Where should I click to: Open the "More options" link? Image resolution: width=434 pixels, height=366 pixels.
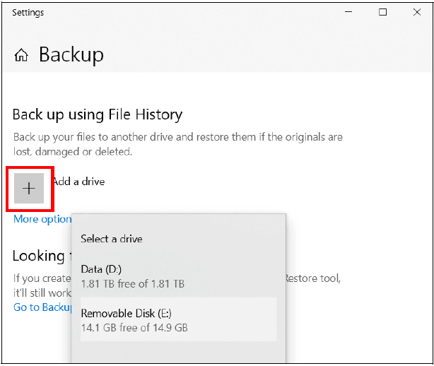pos(42,219)
